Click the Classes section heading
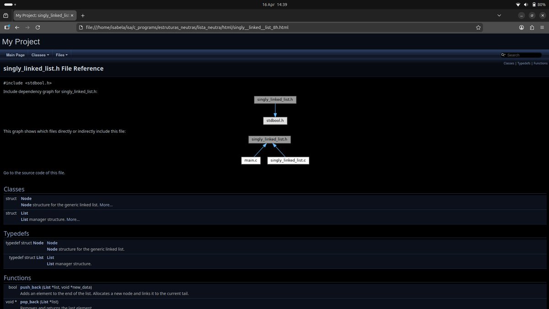Image resolution: width=549 pixels, height=309 pixels. (14, 190)
